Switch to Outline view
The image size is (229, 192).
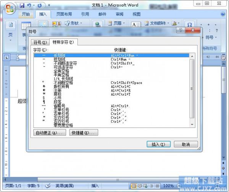click(x=152, y=186)
